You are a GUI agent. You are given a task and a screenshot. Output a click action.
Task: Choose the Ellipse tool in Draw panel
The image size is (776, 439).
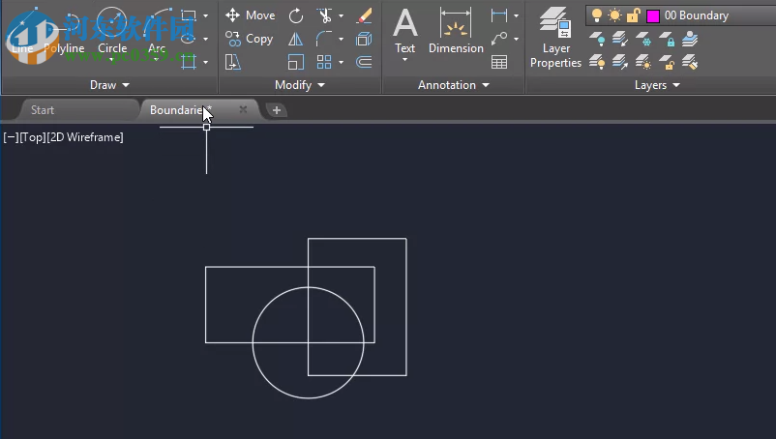pos(189,39)
